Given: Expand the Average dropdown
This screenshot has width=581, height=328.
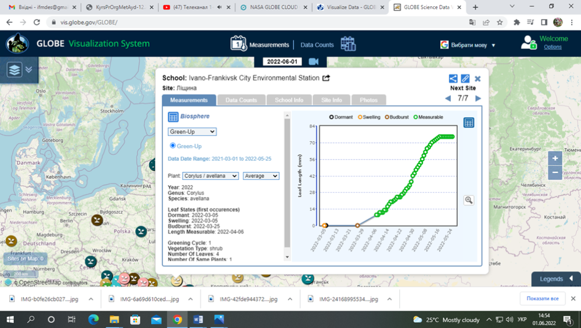Looking at the screenshot, I should (261, 176).
